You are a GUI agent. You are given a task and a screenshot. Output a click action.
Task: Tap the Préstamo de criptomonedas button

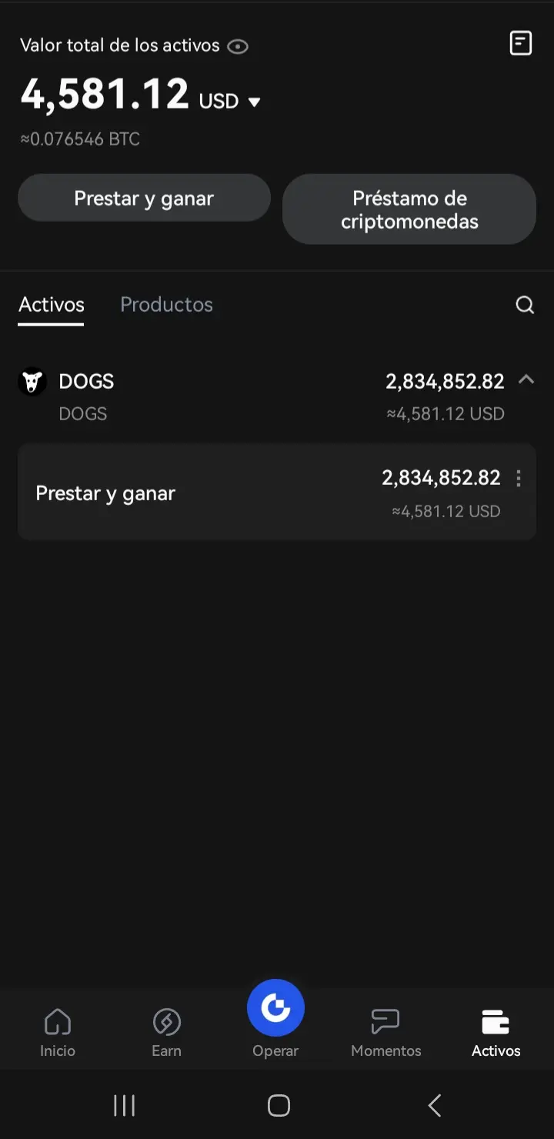pos(409,209)
